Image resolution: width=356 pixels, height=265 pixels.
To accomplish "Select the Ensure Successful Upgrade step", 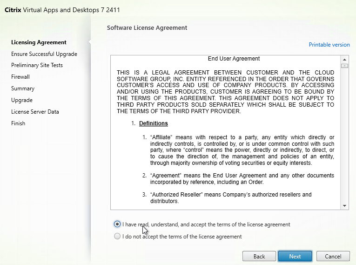I will point(44,54).
